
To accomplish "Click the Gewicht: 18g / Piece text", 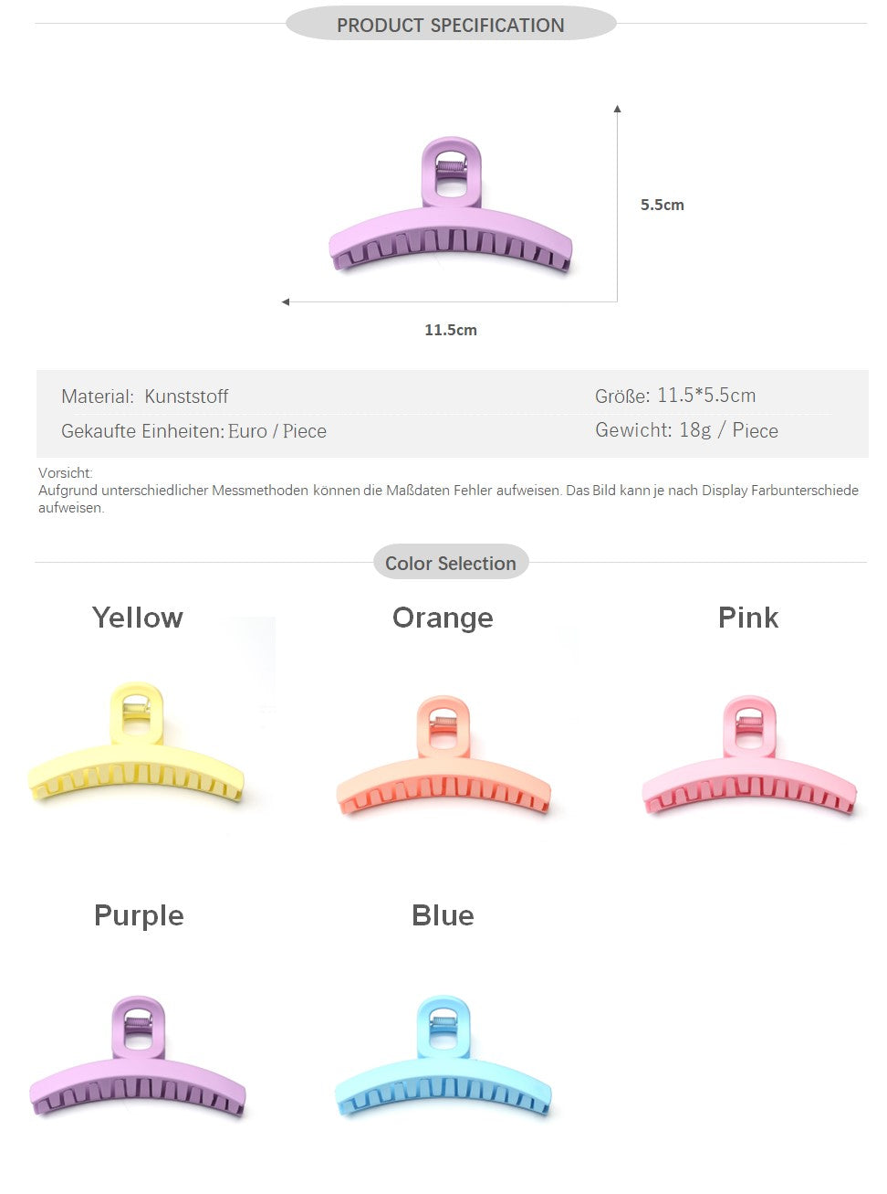I will click(686, 430).
